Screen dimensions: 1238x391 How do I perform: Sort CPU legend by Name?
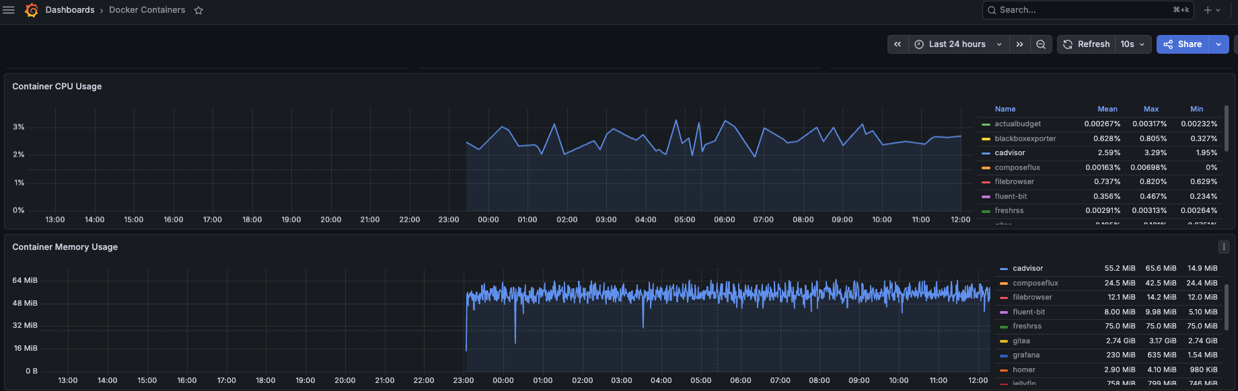click(1005, 109)
